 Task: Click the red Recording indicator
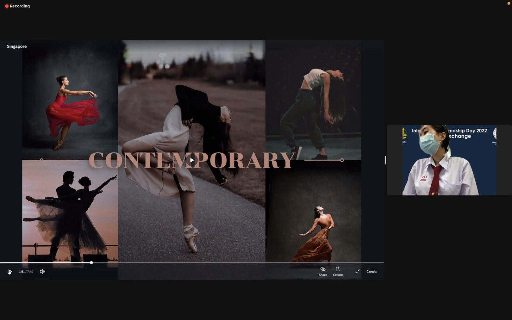pos(17,6)
